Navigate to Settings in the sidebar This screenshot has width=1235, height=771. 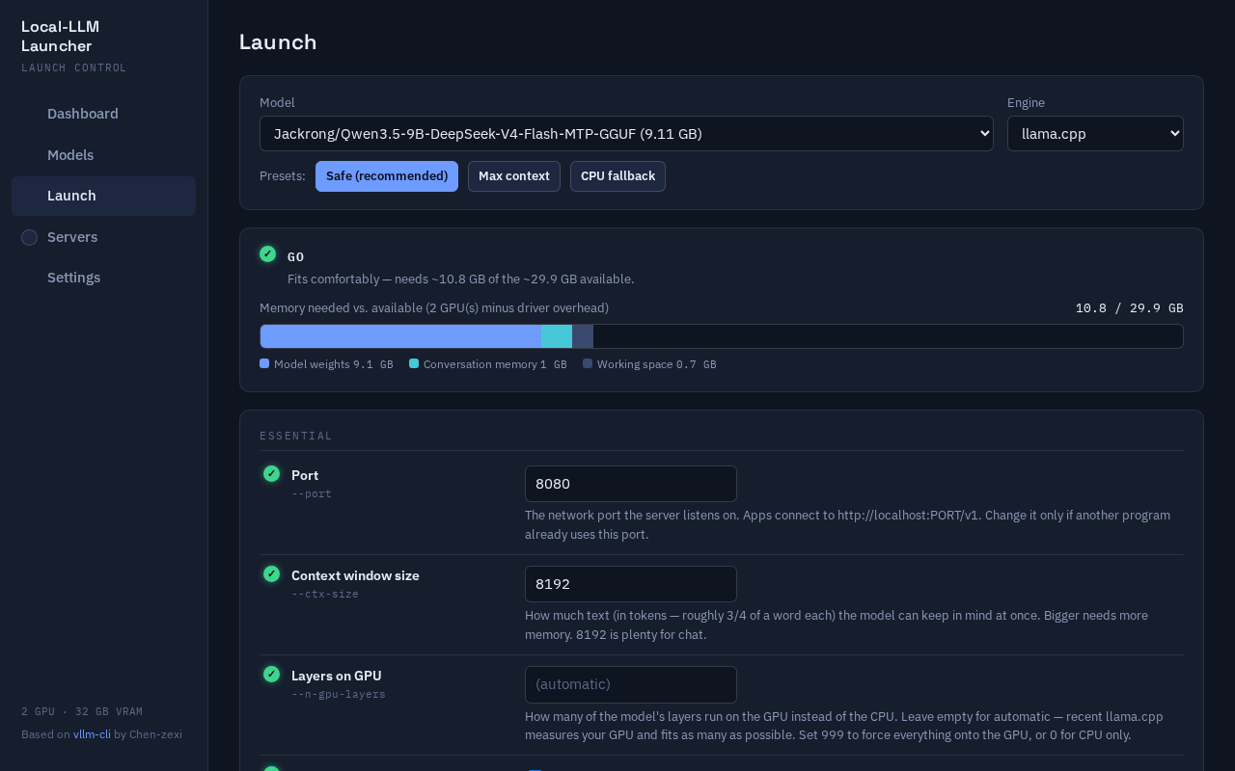(x=103, y=278)
